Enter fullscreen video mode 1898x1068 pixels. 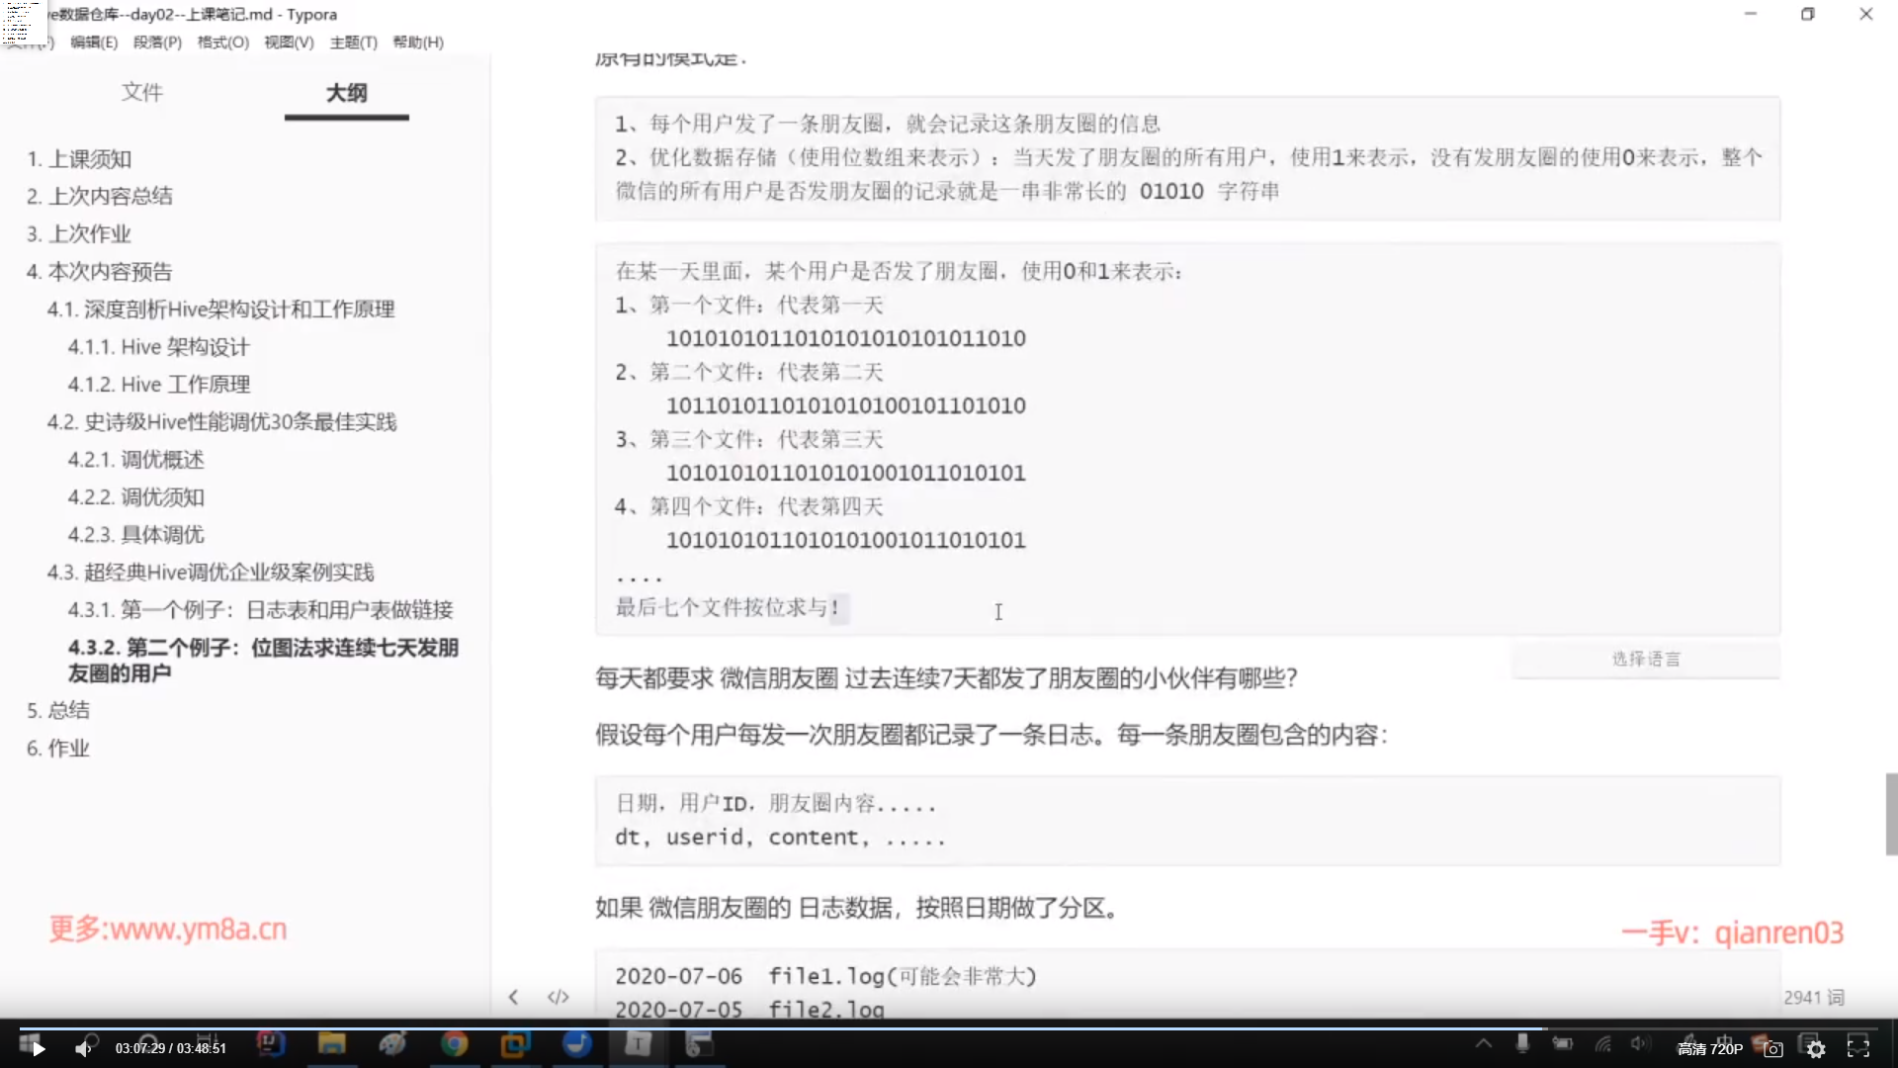[1858, 1048]
